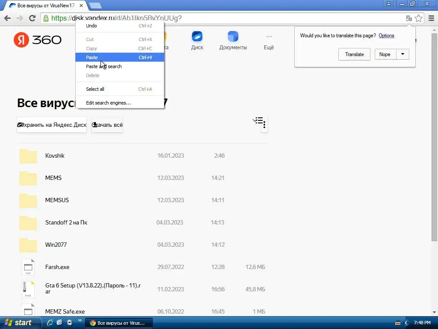This screenshot has height=329, width=438.
Task: Click the Gta 6 Setup RAR archive icon
Action: [28, 290]
